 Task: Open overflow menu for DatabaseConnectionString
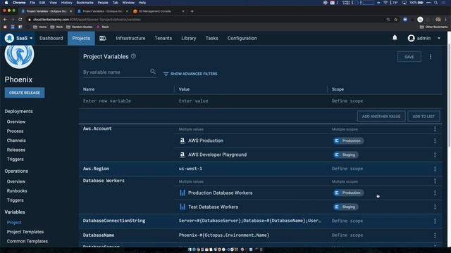pos(435,221)
